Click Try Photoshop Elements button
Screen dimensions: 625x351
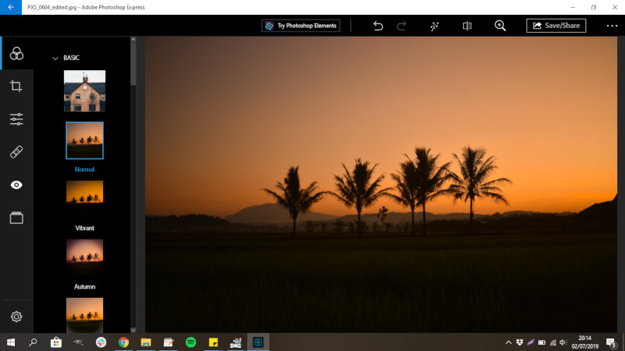(x=301, y=26)
